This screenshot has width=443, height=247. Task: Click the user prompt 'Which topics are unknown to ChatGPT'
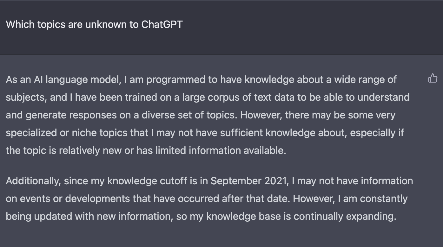point(94,24)
